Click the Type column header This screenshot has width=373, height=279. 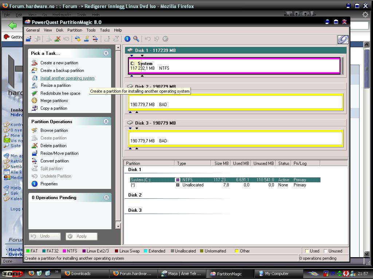tap(193, 163)
